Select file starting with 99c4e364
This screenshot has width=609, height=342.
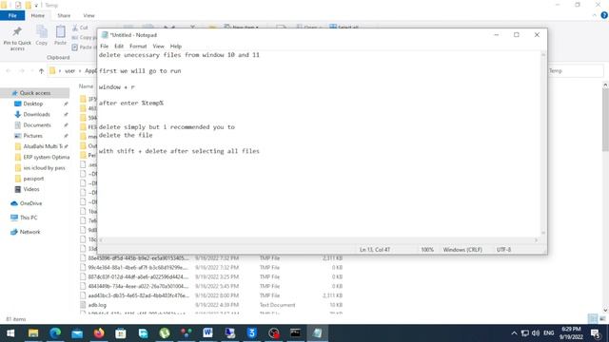point(138,268)
